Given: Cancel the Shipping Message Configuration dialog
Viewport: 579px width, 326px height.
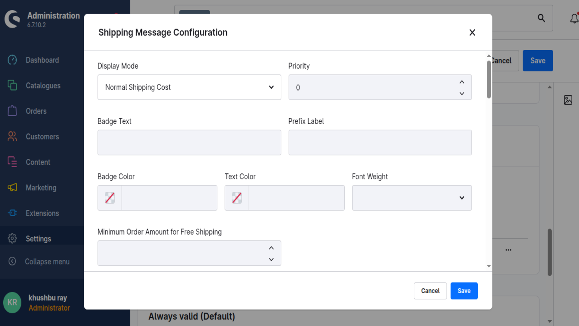Looking at the screenshot, I should [430, 291].
